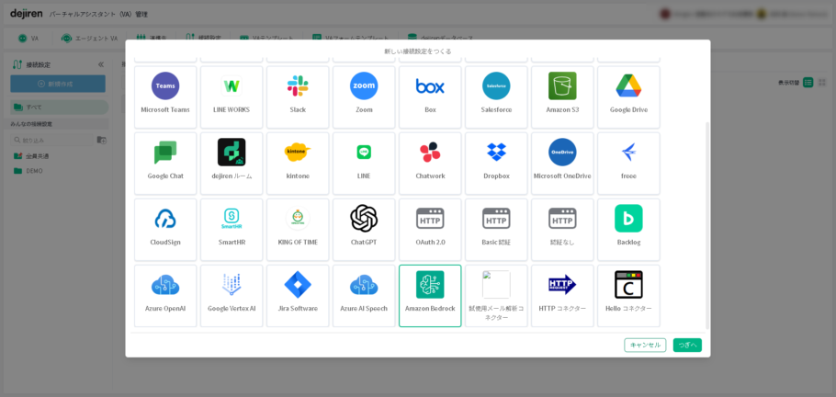
Task: Select the Jira Software connector
Action: pos(298,296)
